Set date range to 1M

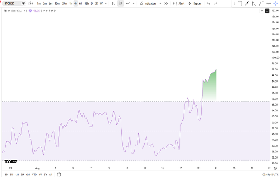[17, 175]
